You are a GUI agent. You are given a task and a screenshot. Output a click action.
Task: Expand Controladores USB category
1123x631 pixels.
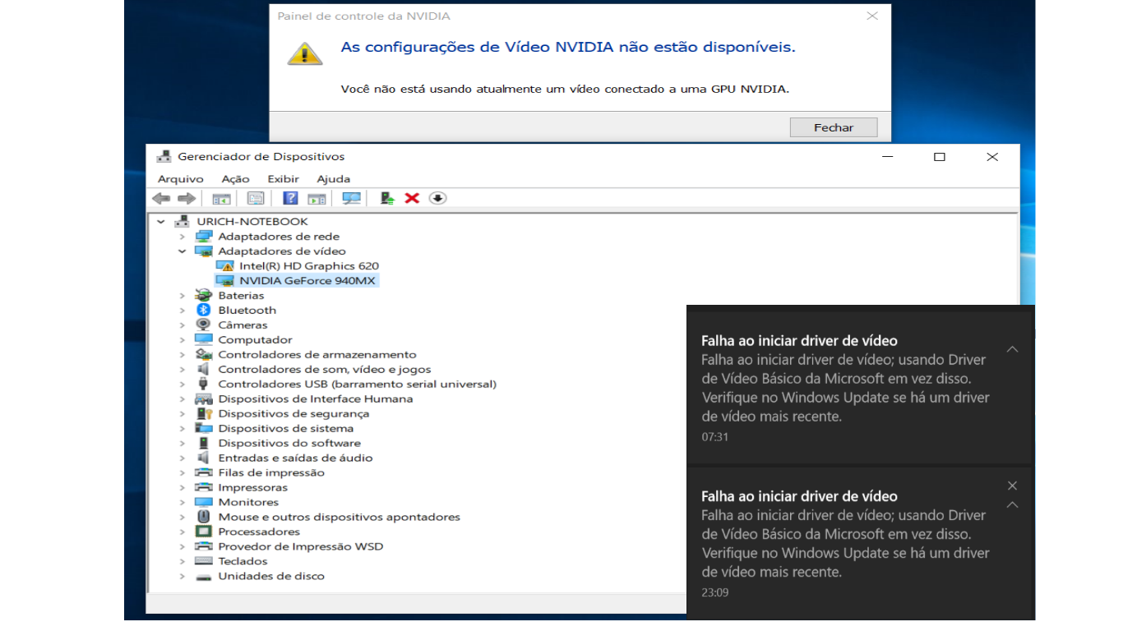click(x=183, y=384)
